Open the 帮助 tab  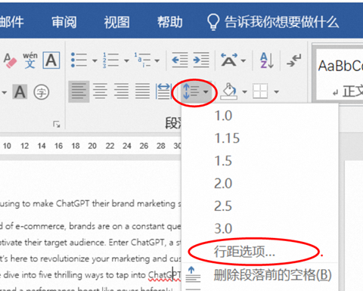tap(170, 22)
